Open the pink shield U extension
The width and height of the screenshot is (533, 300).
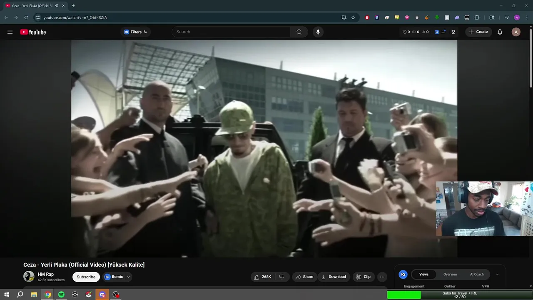[x=407, y=17]
